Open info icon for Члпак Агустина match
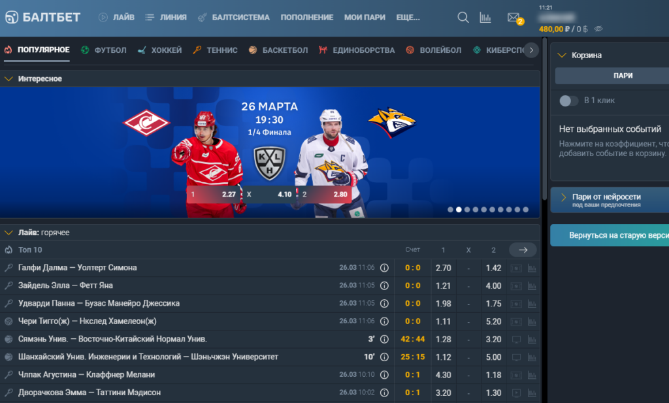Screen dimensions: 669x403 (x=384, y=375)
